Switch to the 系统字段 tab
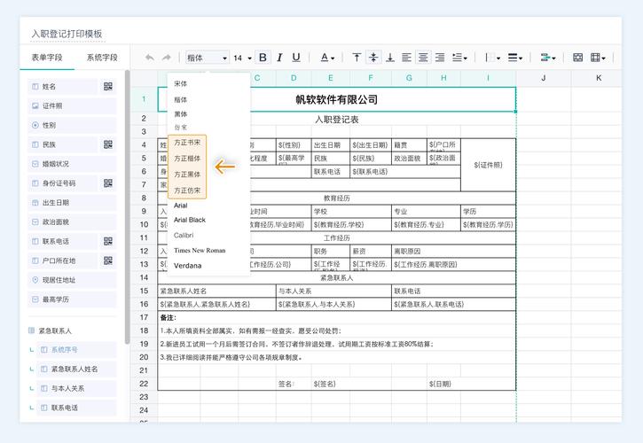This screenshot has height=443, width=643. [x=102, y=58]
